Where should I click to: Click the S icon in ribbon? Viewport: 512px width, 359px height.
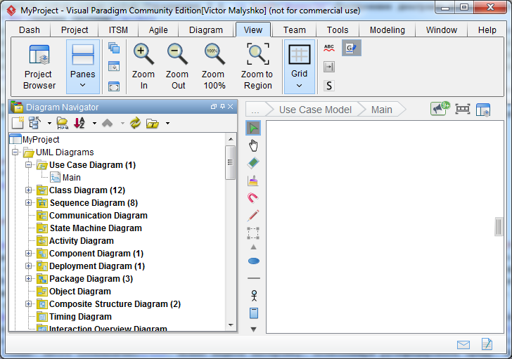(x=329, y=86)
